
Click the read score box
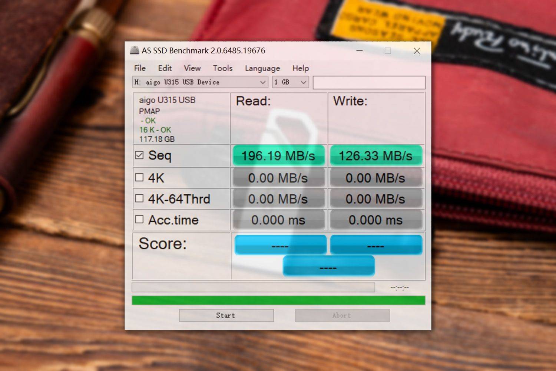click(281, 245)
